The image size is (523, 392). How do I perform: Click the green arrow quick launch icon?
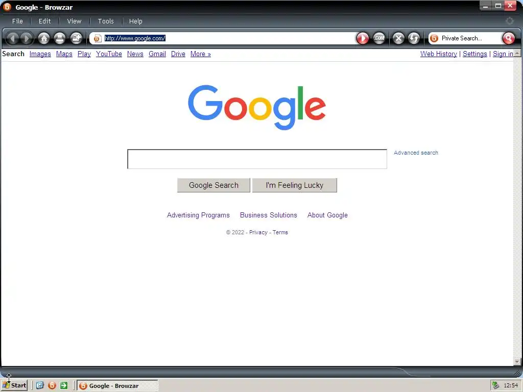tap(64, 386)
